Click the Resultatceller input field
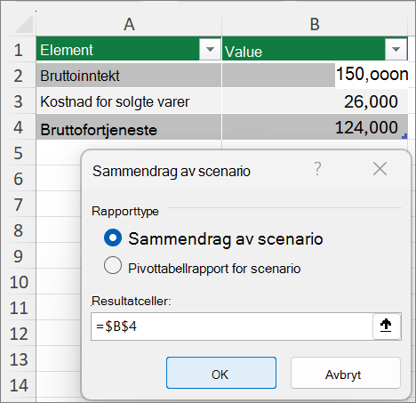This screenshot has height=403, width=416. pos(232,326)
